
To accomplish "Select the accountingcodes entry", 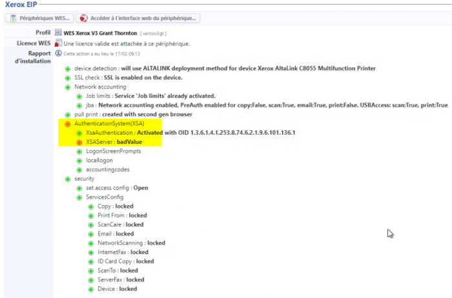I will click(108, 170).
